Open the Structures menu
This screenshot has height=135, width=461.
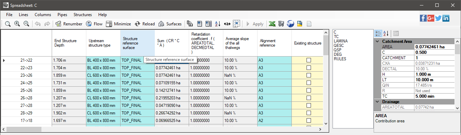(83, 15)
